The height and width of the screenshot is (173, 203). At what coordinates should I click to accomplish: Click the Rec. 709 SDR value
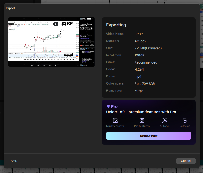(x=145, y=84)
